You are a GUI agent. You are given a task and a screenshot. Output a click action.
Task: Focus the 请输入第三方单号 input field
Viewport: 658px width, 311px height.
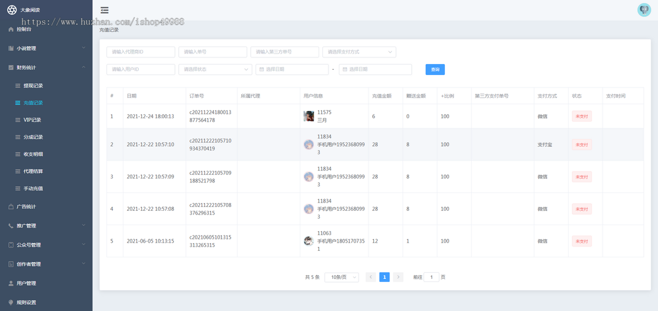[x=285, y=52]
